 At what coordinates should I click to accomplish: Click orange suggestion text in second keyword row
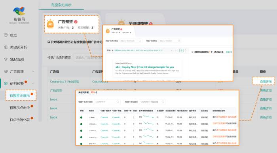pyautogui.click(x=219, y=123)
